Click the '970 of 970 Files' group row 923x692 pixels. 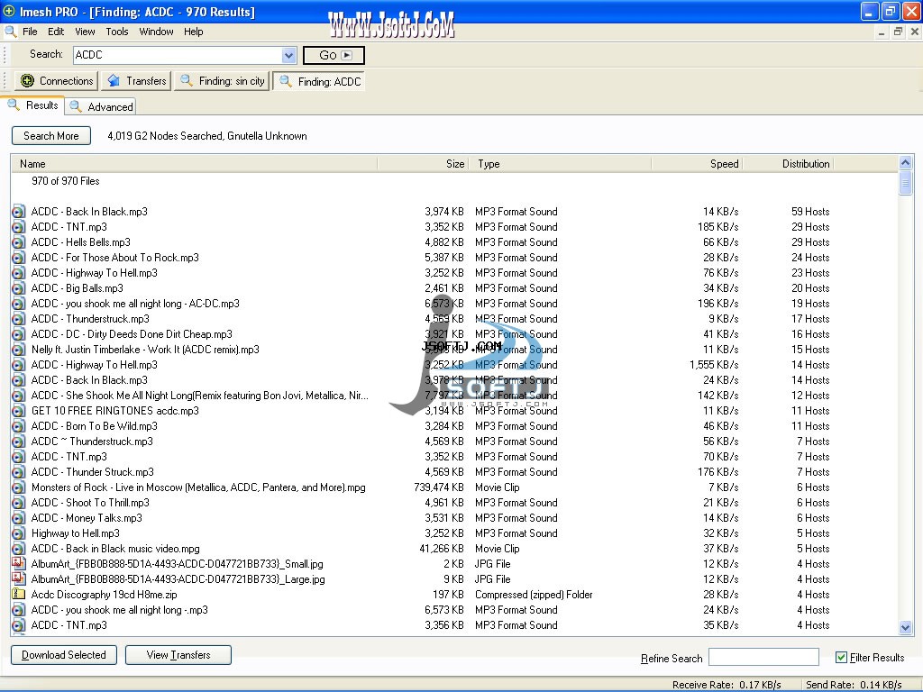pos(65,181)
